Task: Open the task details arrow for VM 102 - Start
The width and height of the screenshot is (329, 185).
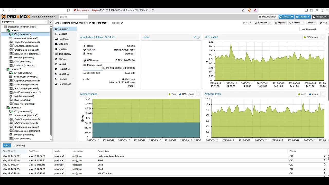Action: point(325,173)
